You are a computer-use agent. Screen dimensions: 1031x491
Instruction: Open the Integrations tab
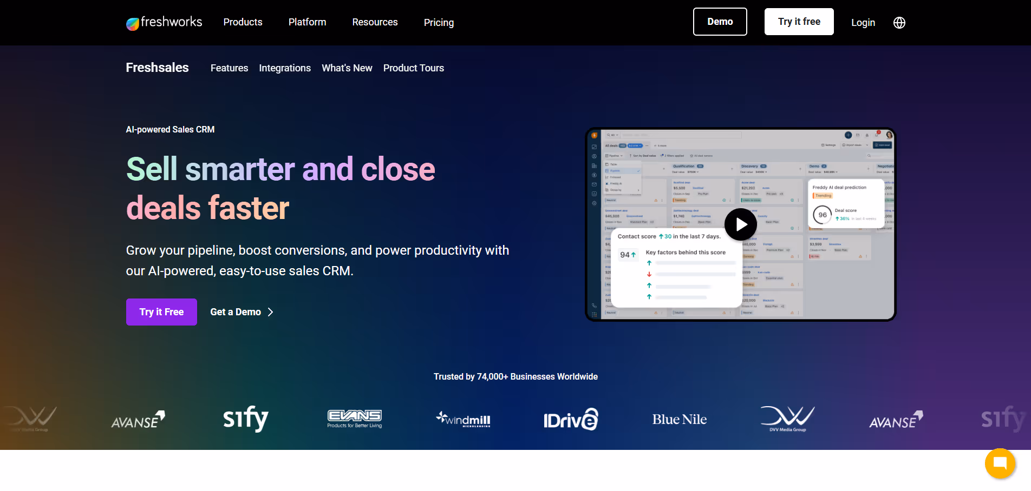285,68
